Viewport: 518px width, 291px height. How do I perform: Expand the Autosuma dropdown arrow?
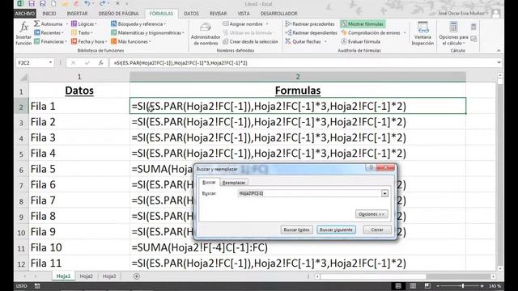66,24
